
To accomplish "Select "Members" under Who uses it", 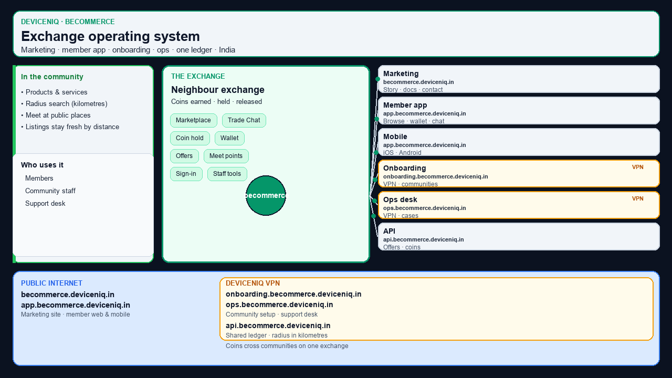I will point(39,178).
